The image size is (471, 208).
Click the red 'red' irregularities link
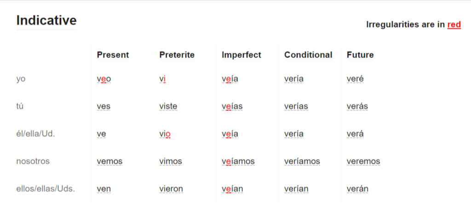[454, 24]
